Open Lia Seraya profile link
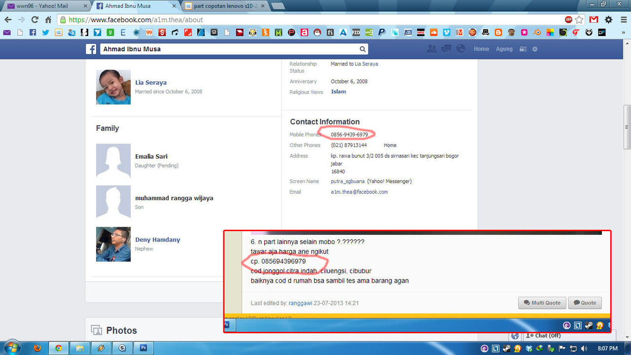Image resolution: width=631 pixels, height=355 pixels. 151,82
